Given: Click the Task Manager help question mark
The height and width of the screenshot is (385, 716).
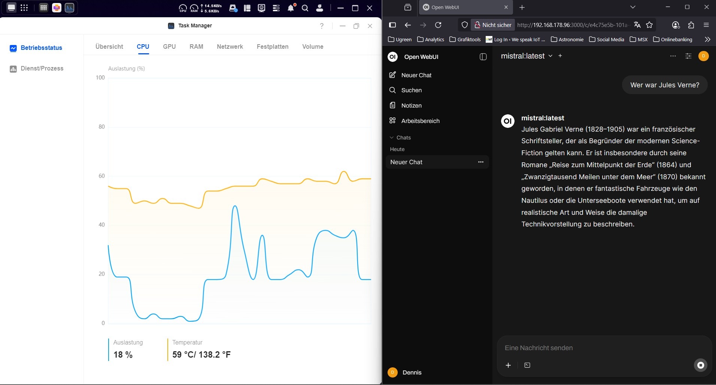Looking at the screenshot, I should [322, 25].
